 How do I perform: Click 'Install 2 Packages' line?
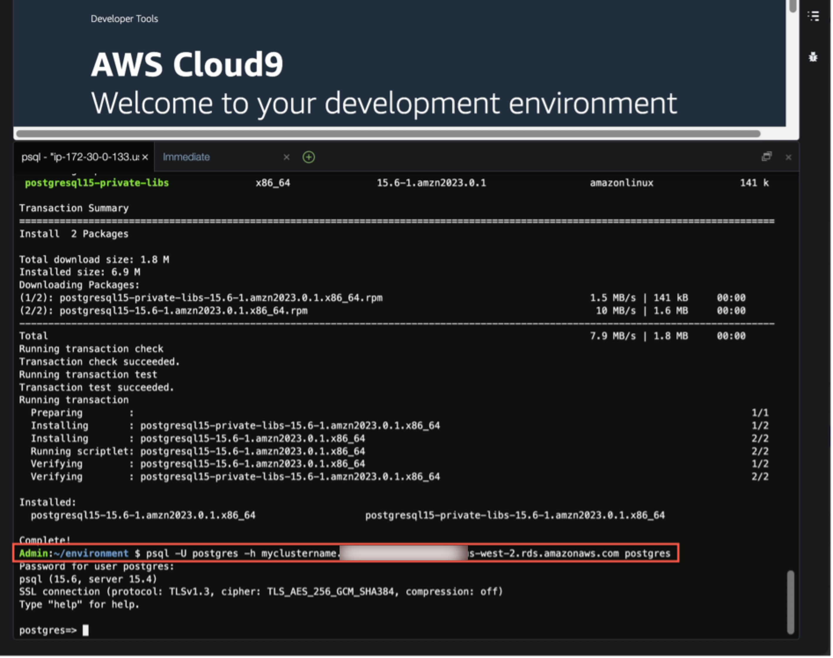(74, 234)
